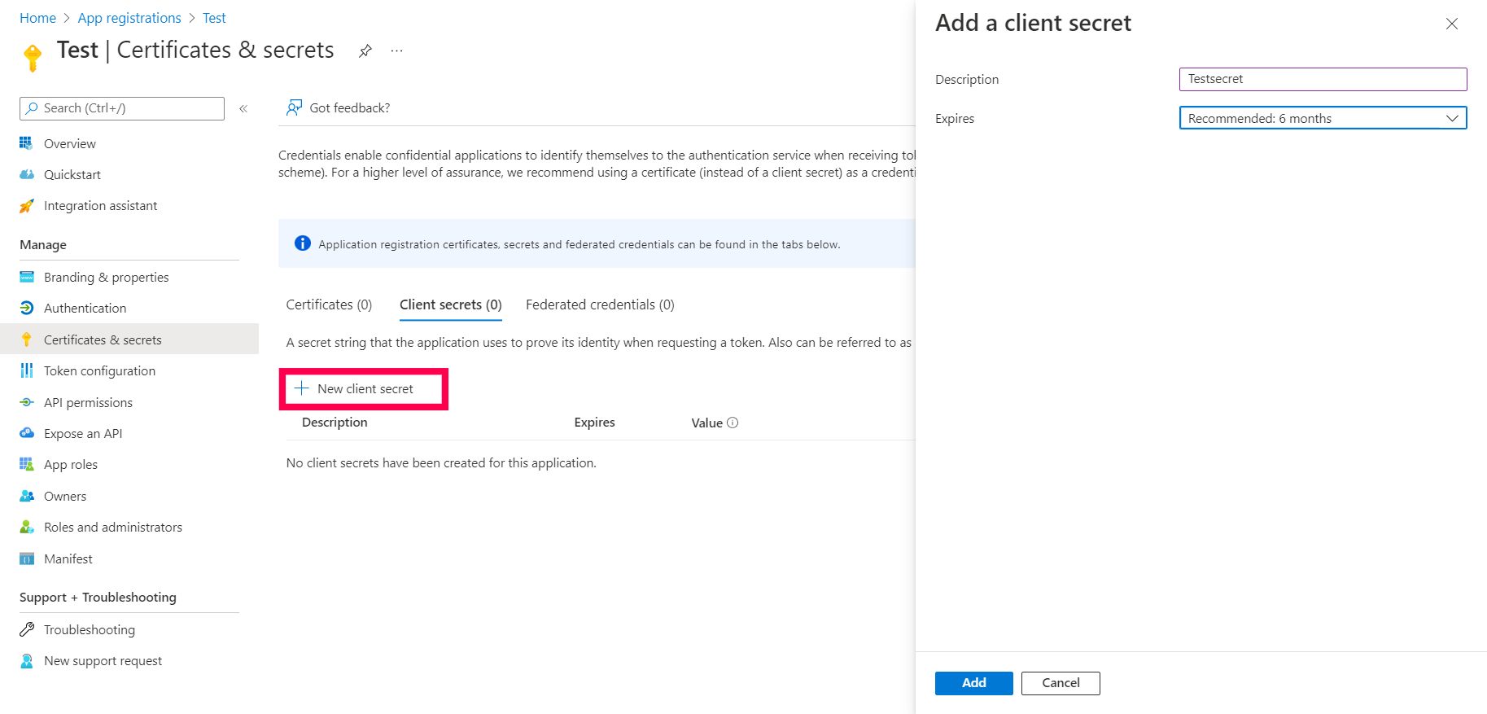
Task: Click the Quickstart cloud icon
Action: 27,174
